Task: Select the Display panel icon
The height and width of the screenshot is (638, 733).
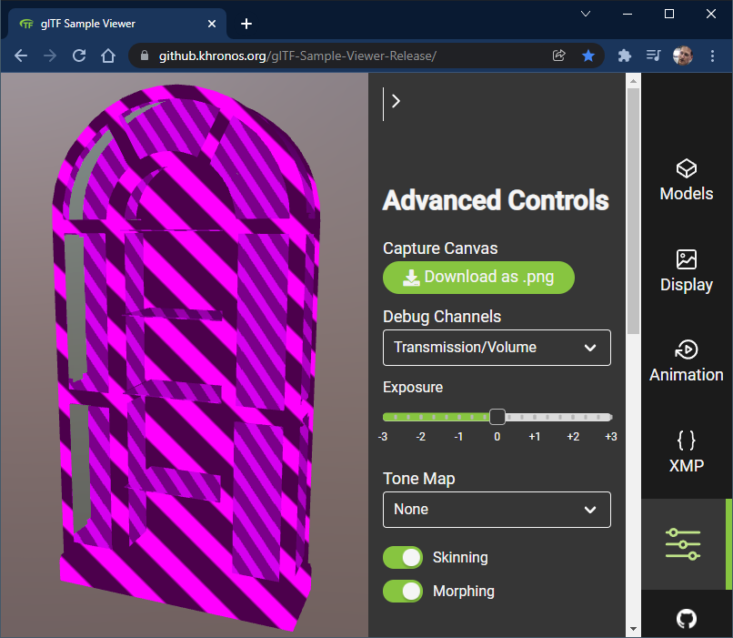Action: point(686,269)
